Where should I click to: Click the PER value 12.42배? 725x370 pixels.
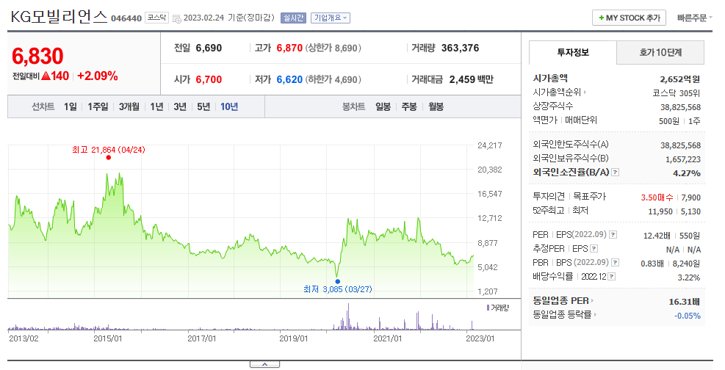(657, 236)
